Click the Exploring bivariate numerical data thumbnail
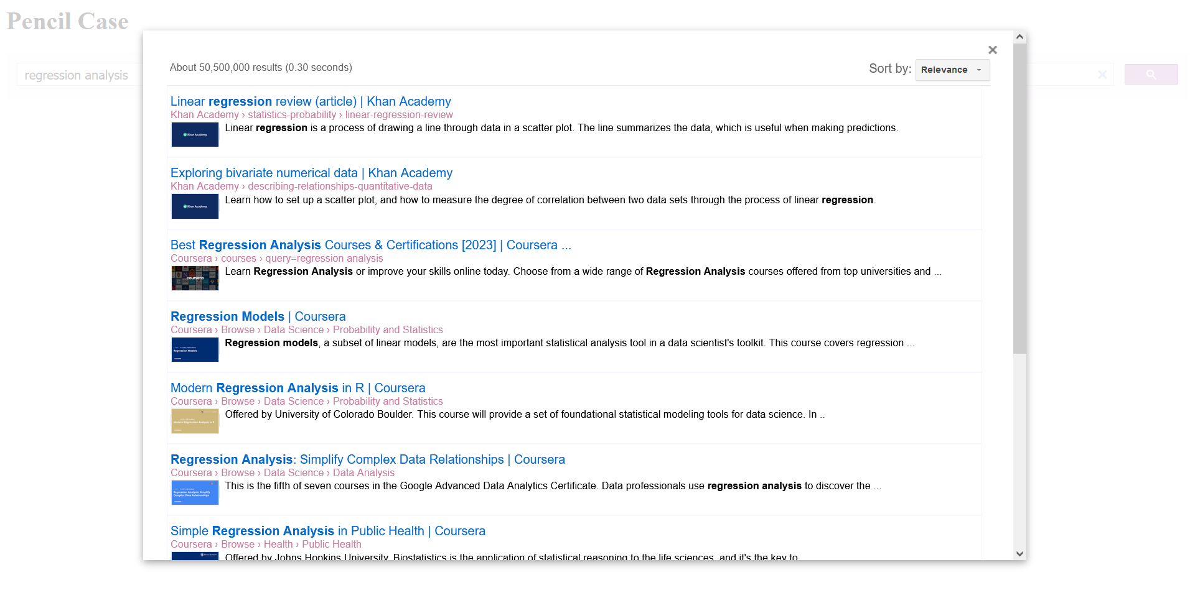The image size is (1195, 598). click(195, 206)
